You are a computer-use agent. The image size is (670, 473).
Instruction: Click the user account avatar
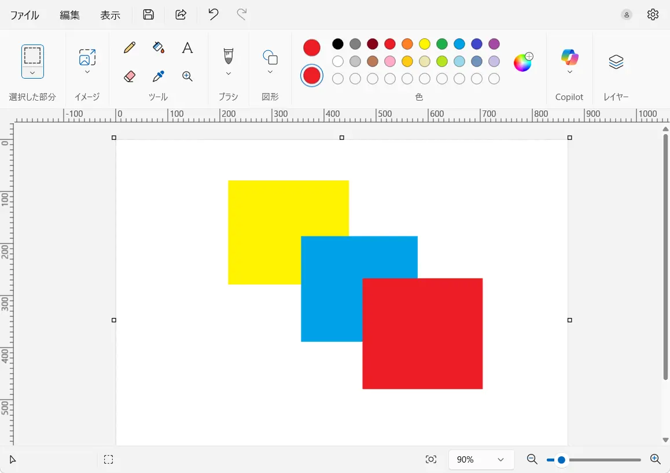[x=627, y=14]
